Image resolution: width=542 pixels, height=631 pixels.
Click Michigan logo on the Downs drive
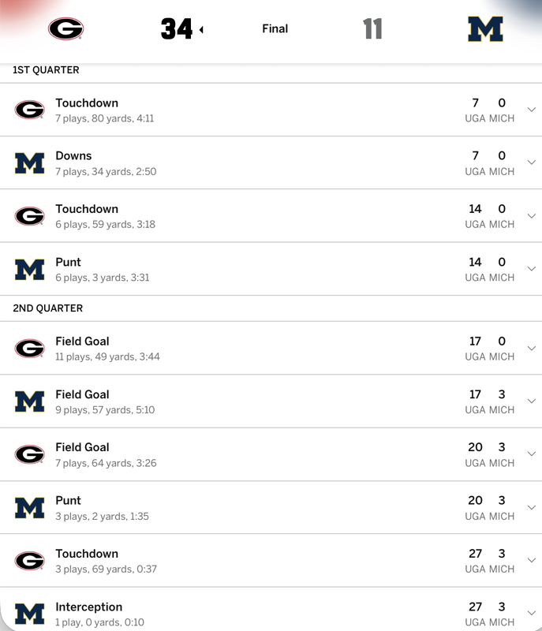pos(30,163)
